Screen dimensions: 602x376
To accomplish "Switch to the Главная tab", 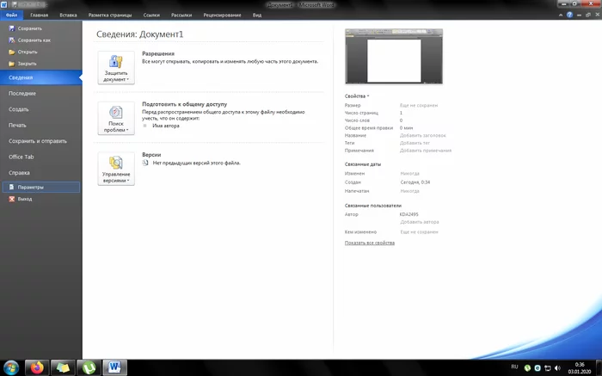I will tap(40, 15).
